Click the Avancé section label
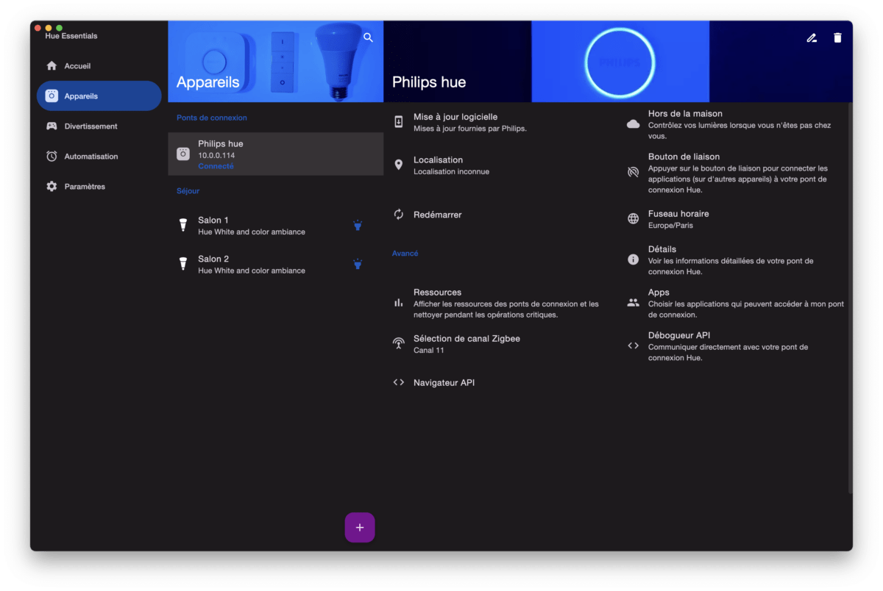This screenshot has width=883, height=591. click(405, 254)
